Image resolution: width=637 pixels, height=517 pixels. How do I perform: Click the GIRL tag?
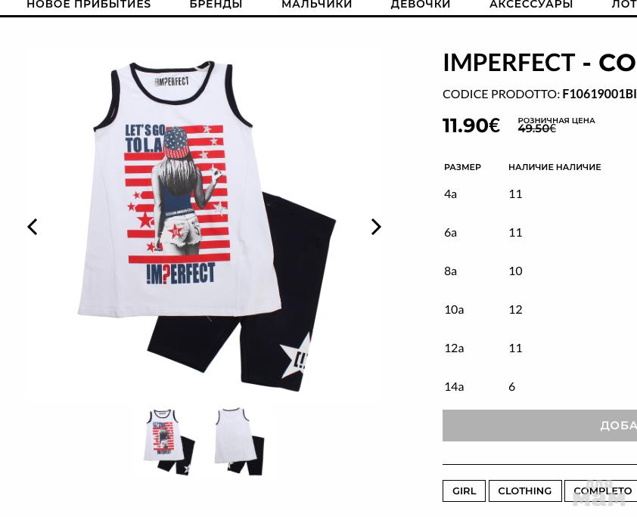coord(464,491)
